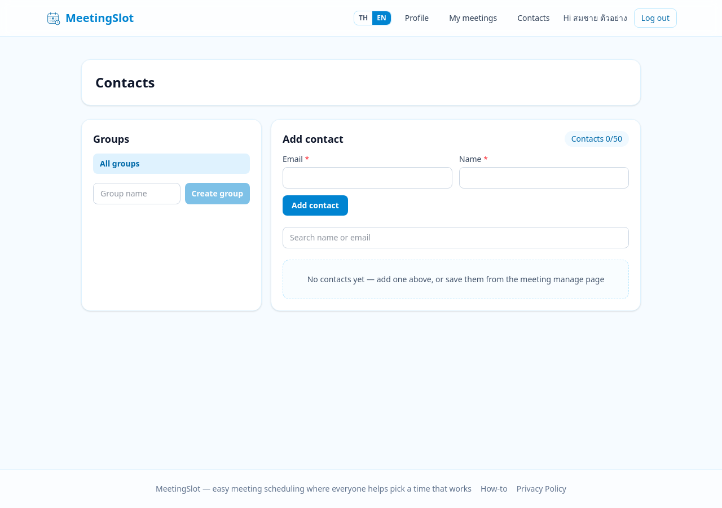Click the greeting text 'Hi สมชาย ตัวอย่าง'
The width and height of the screenshot is (722, 508).
tap(595, 18)
